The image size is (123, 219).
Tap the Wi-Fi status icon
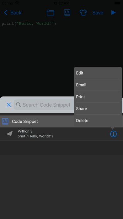[x=17, y=3]
